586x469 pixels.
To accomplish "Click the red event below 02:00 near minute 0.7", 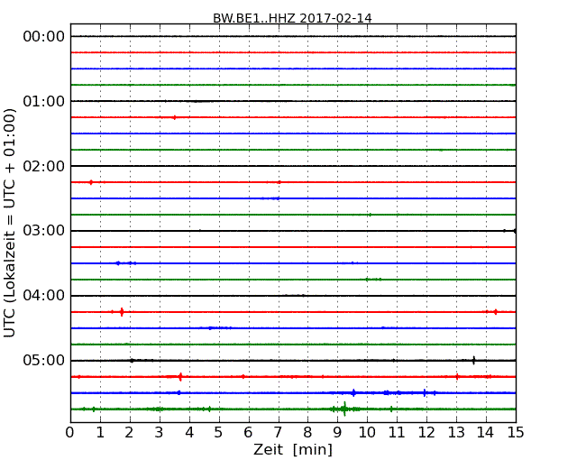I will [91, 182].
